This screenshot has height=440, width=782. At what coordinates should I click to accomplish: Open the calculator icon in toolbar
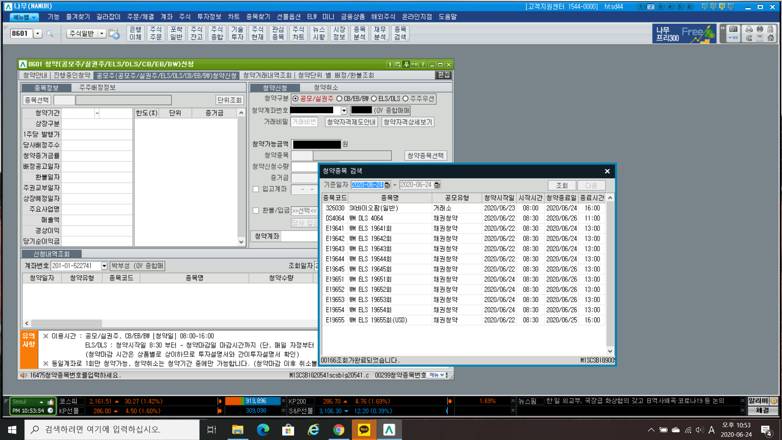coord(760,38)
